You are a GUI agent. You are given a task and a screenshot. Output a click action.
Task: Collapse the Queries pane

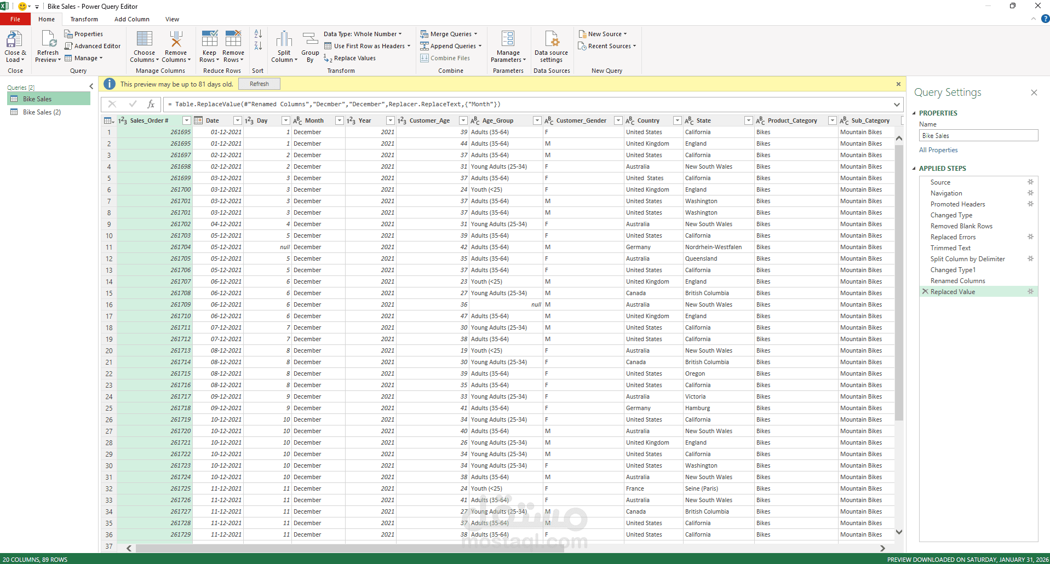coord(91,87)
